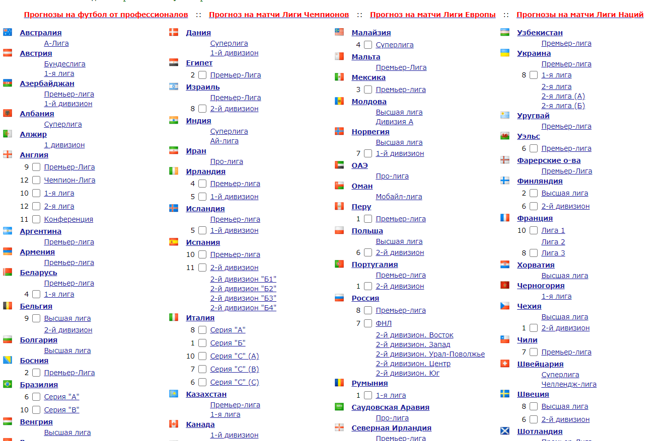Check Malaysia Суперлига checkbox
Viewport: 665px width, 441px height.
(x=368, y=45)
